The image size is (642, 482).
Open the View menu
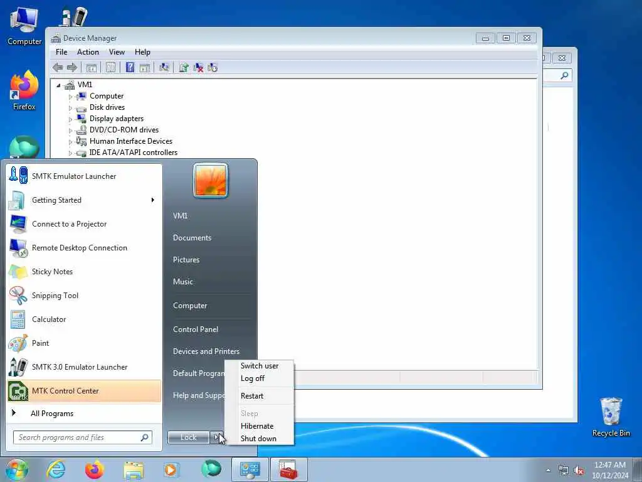click(117, 52)
